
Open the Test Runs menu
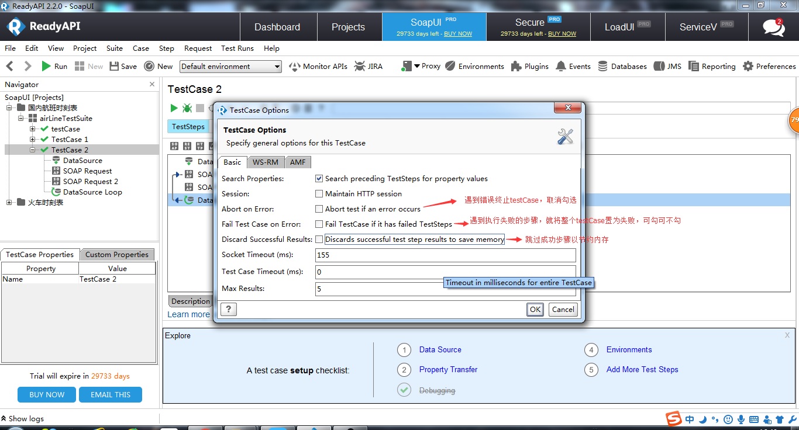tap(237, 48)
